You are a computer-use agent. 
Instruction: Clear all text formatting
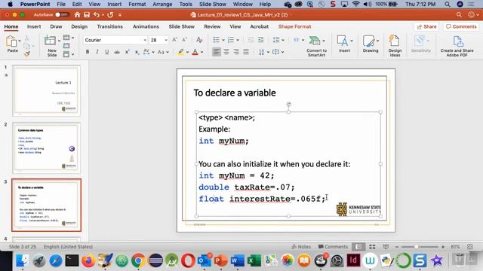point(199,40)
